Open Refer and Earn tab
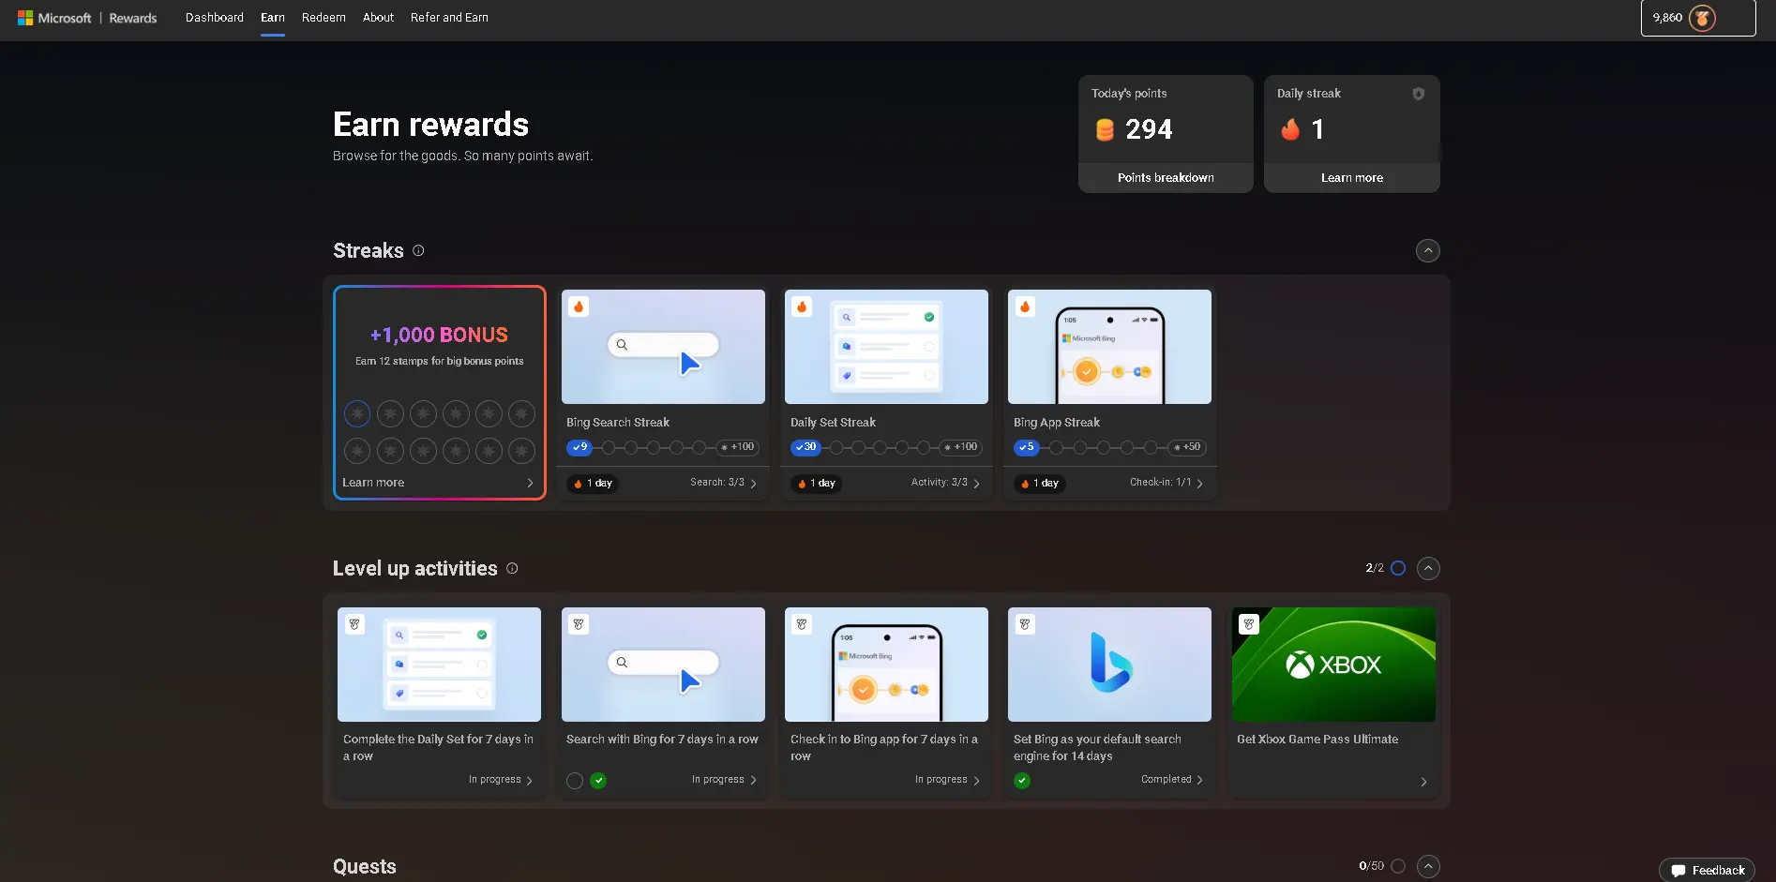The width and height of the screenshot is (1776, 882). (449, 18)
